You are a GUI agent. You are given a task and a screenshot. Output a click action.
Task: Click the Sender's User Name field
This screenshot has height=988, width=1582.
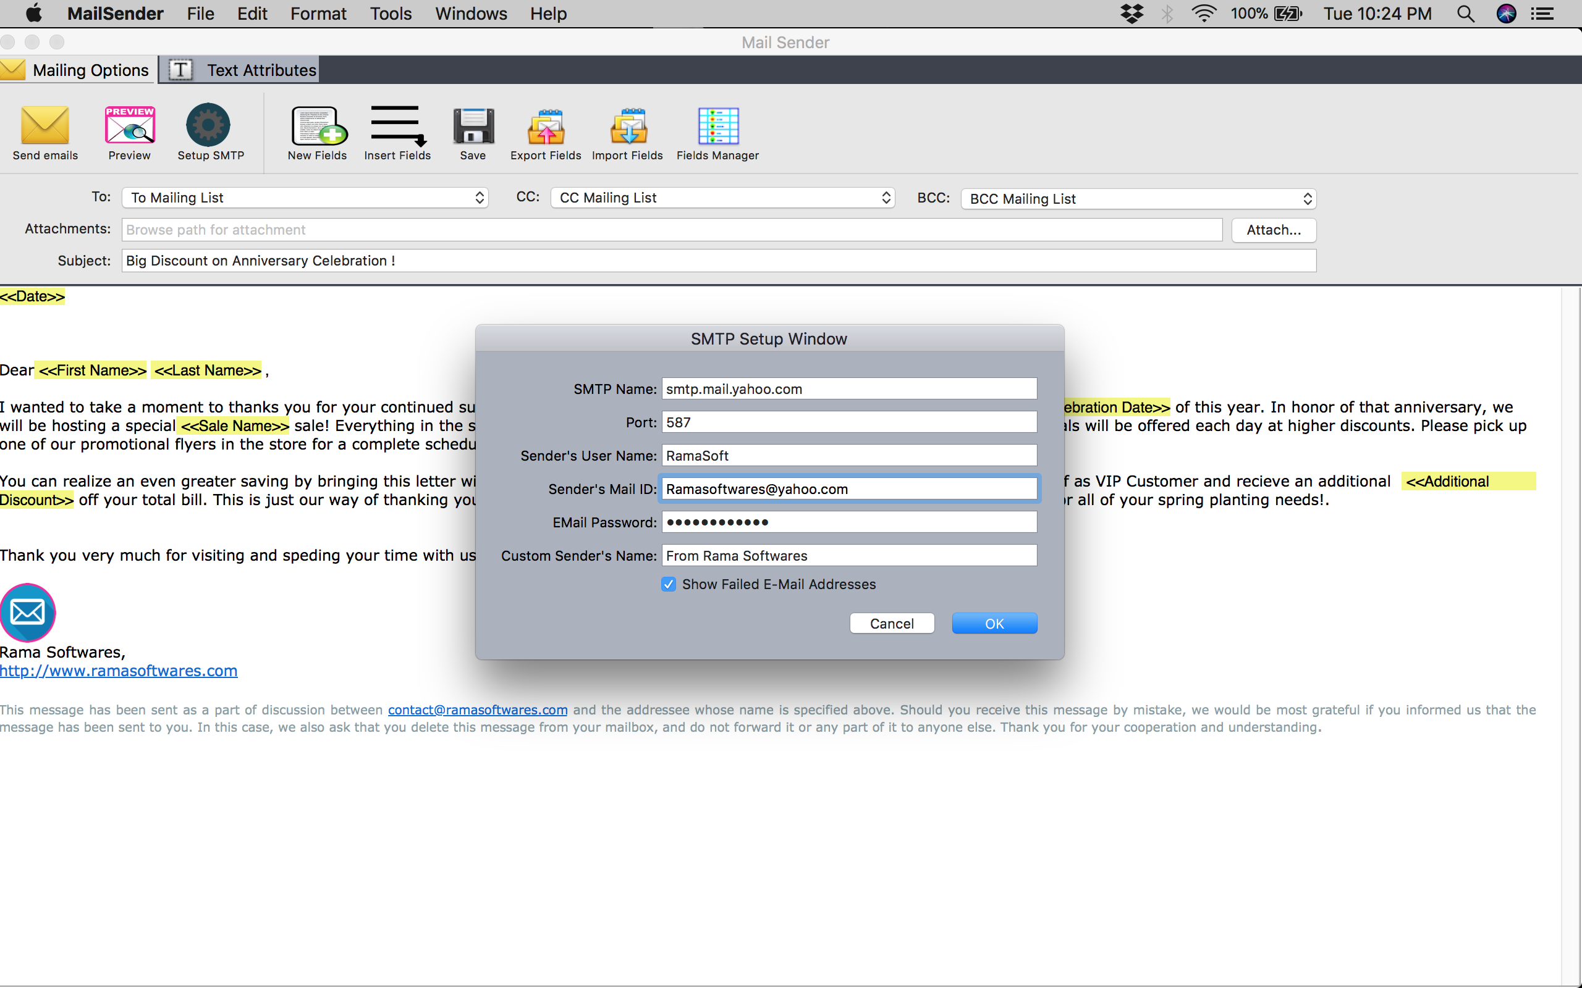[x=849, y=456]
